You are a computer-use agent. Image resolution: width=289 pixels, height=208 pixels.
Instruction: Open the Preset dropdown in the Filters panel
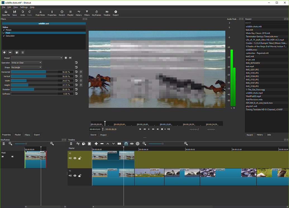pyautogui.click(x=37, y=58)
